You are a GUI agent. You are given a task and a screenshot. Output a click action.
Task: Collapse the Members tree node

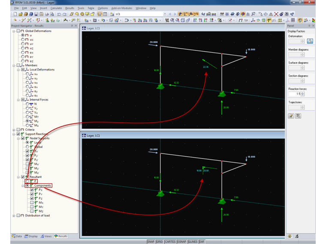[x=14, y=65]
